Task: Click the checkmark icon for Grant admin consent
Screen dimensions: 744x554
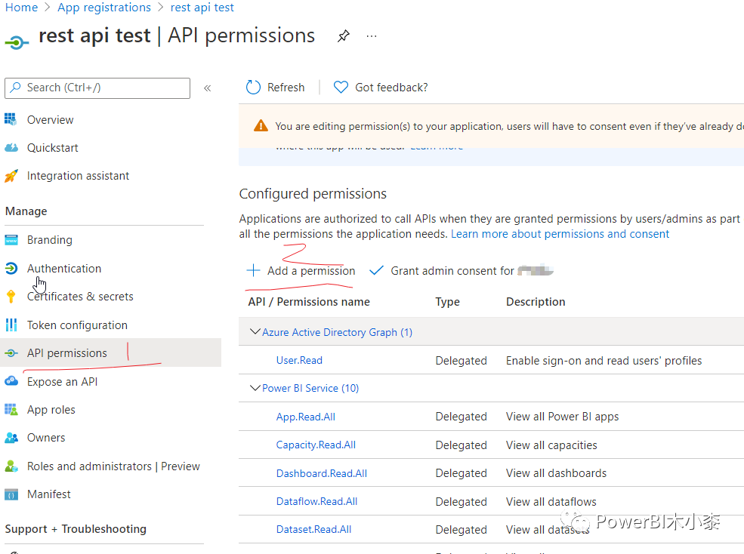Action: pyautogui.click(x=376, y=270)
